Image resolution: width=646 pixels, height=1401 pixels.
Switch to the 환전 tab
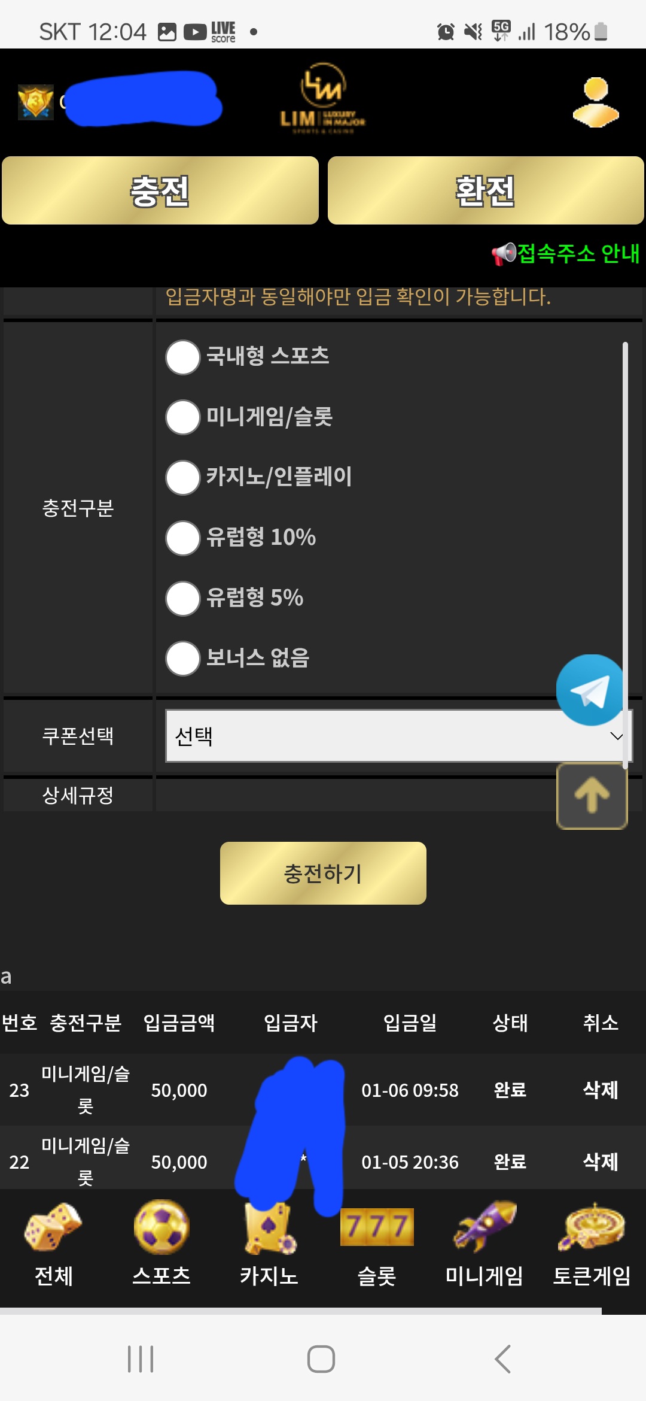coord(486,191)
